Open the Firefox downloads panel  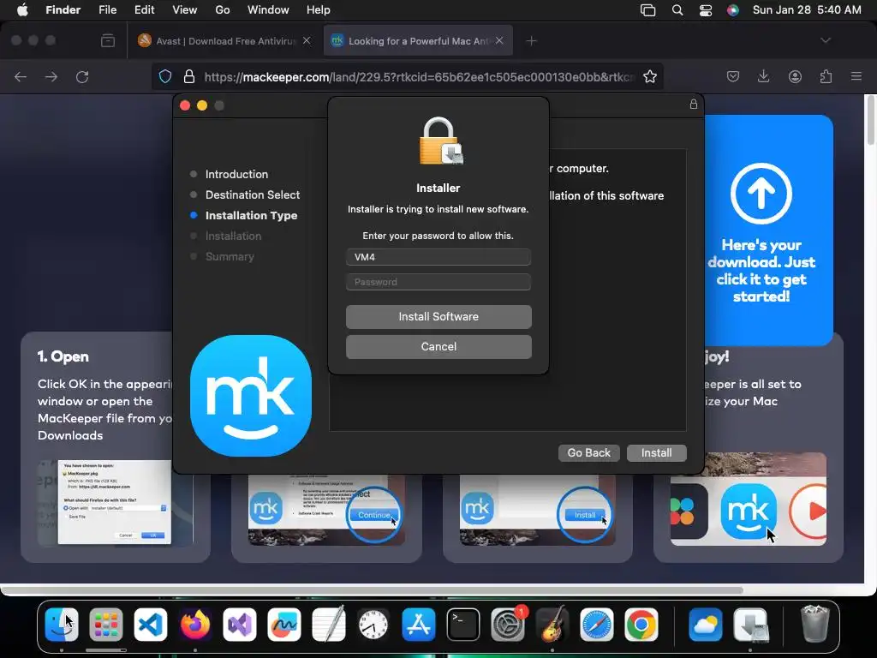763,76
